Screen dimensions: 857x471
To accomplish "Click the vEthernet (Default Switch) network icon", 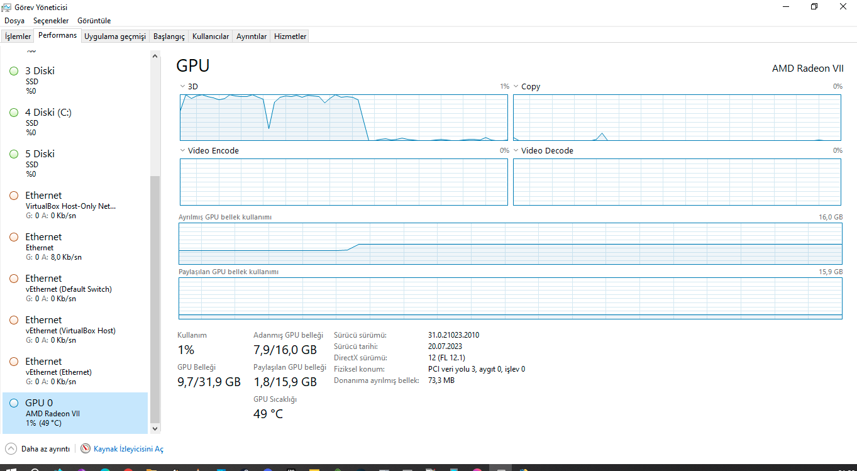I will 13,279.
